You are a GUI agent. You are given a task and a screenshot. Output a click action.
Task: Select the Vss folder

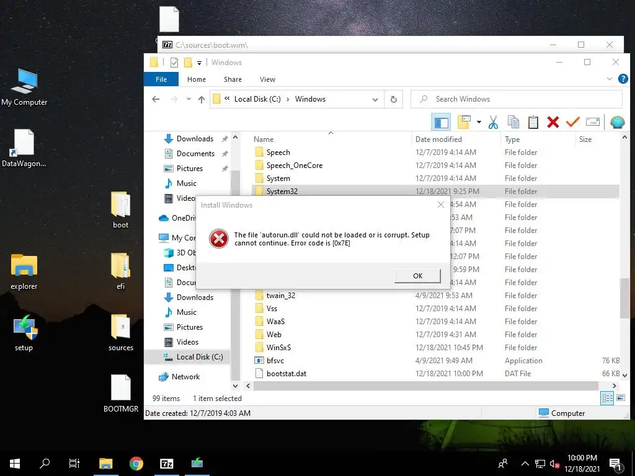[x=435, y=309]
